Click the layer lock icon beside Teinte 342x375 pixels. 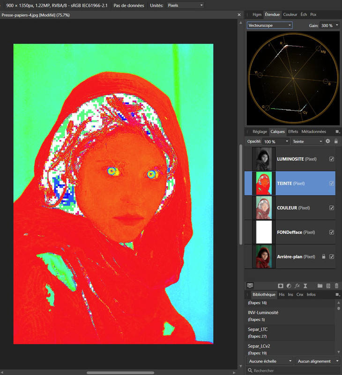coord(336,141)
